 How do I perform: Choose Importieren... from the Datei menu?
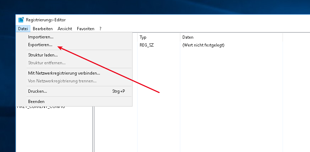(x=74, y=37)
